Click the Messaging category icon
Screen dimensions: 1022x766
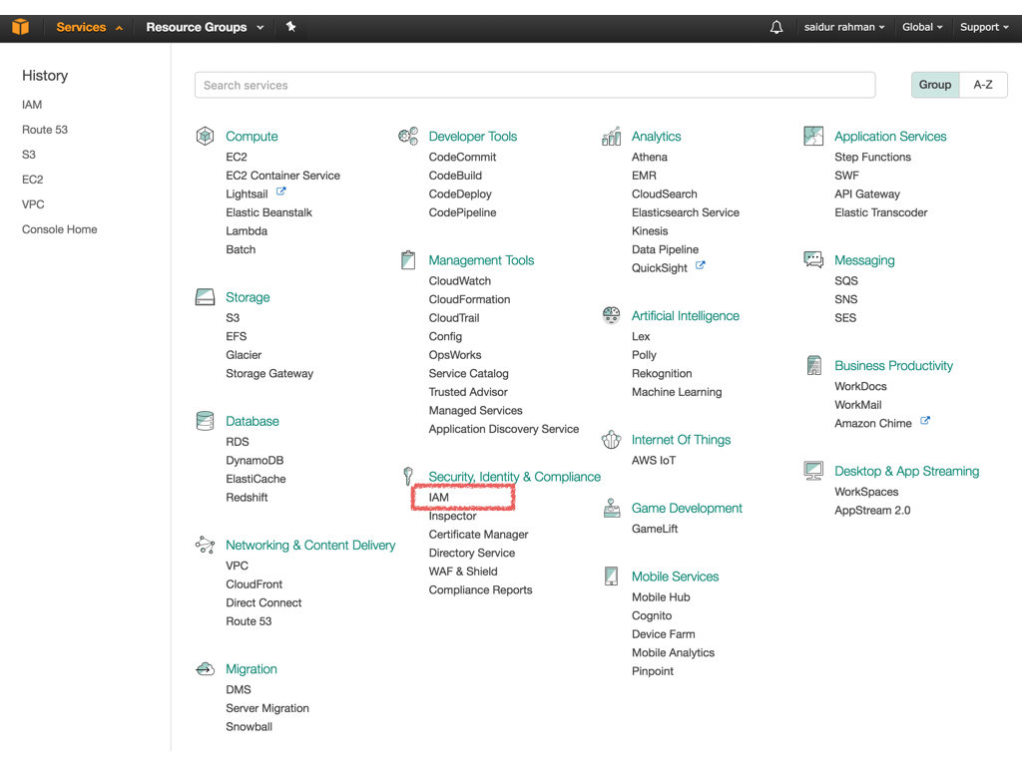813,258
